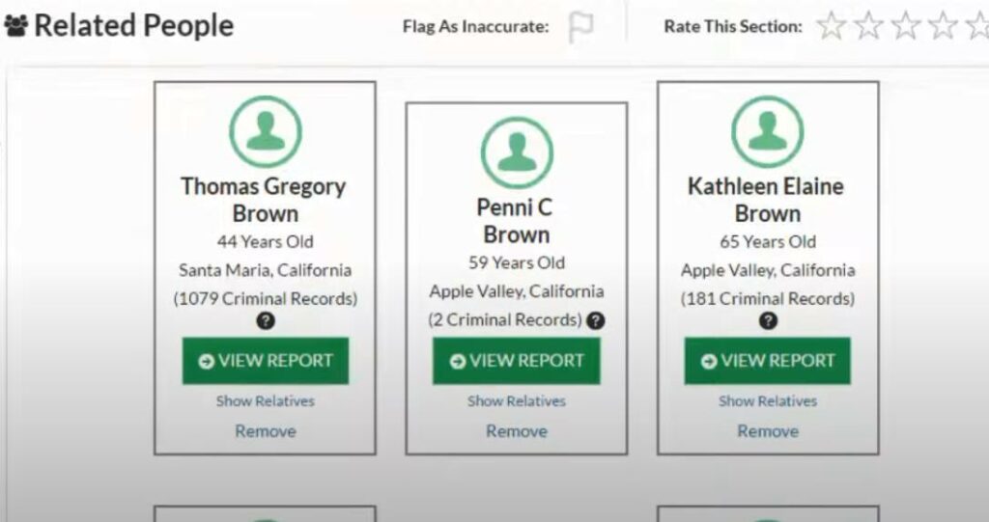Click Thomas Gregory Brown's profile avatar icon
Screen dimensions: 989x522
point(265,132)
